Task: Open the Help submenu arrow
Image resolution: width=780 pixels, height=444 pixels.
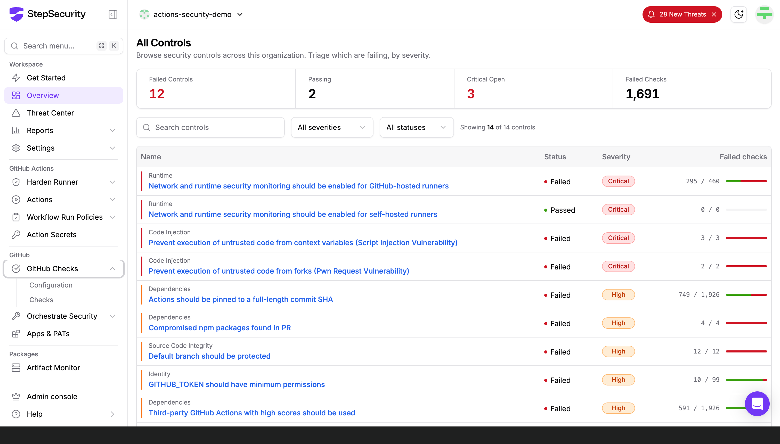Action: coord(112,414)
